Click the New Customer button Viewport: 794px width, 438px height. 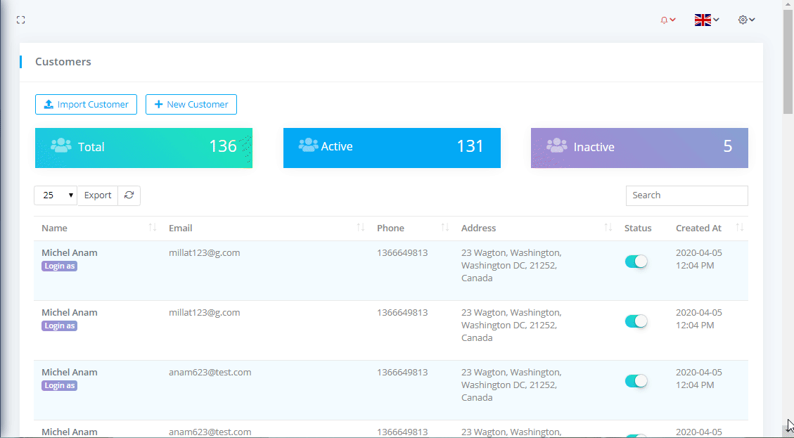click(x=191, y=104)
